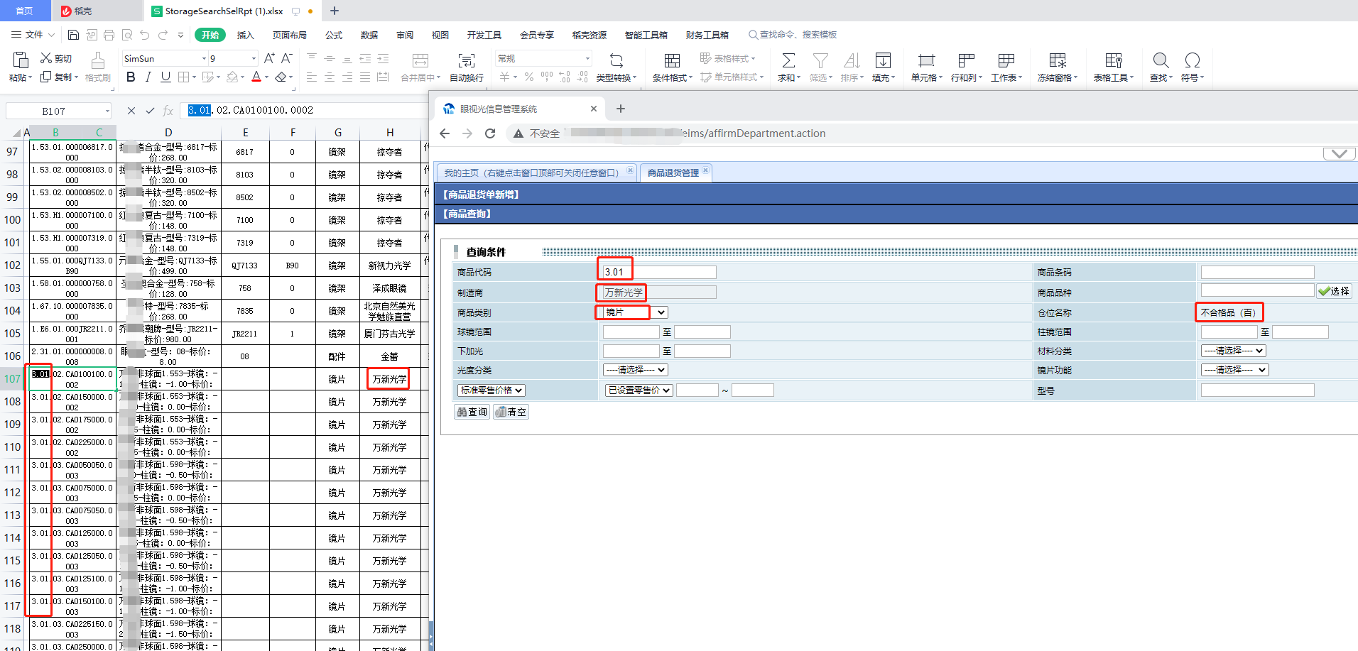Viewport: 1358px width, 651px height.
Task: Click the Worksheet 工作表 icon
Action: pos(1006,61)
